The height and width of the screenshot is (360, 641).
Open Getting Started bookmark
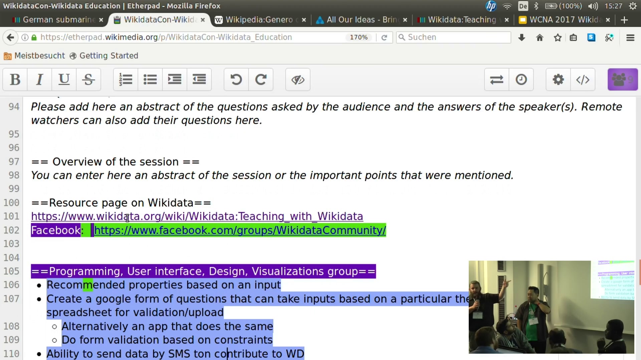(x=104, y=56)
